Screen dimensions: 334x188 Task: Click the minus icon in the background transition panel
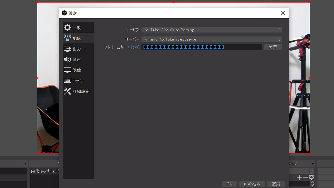pos(305,178)
